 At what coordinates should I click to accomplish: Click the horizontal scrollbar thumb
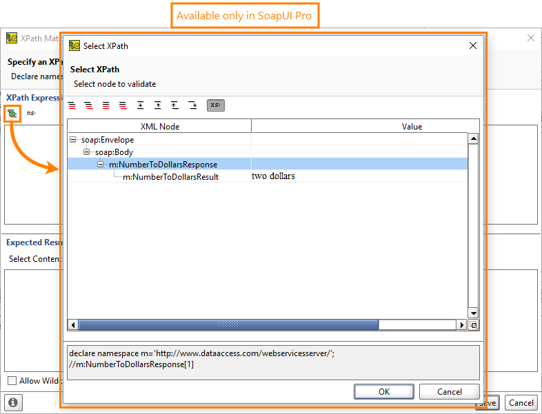click(x=228, y=325)
